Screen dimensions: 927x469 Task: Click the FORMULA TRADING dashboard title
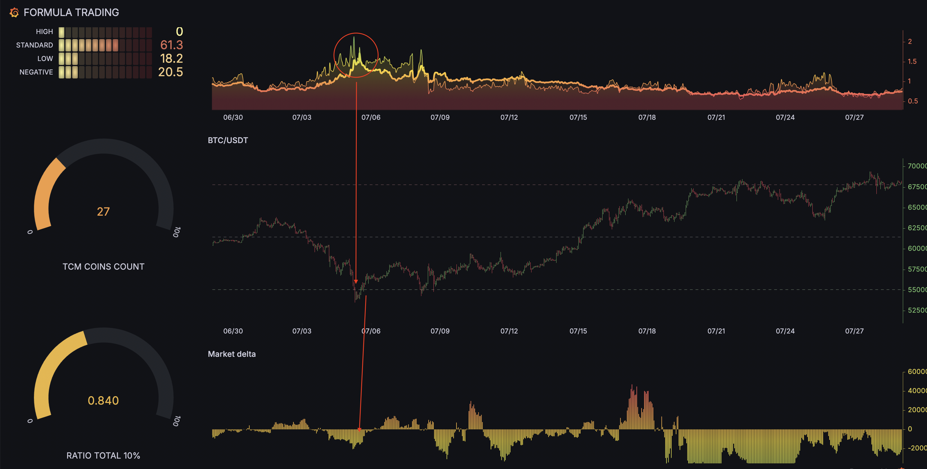point(71,13)
